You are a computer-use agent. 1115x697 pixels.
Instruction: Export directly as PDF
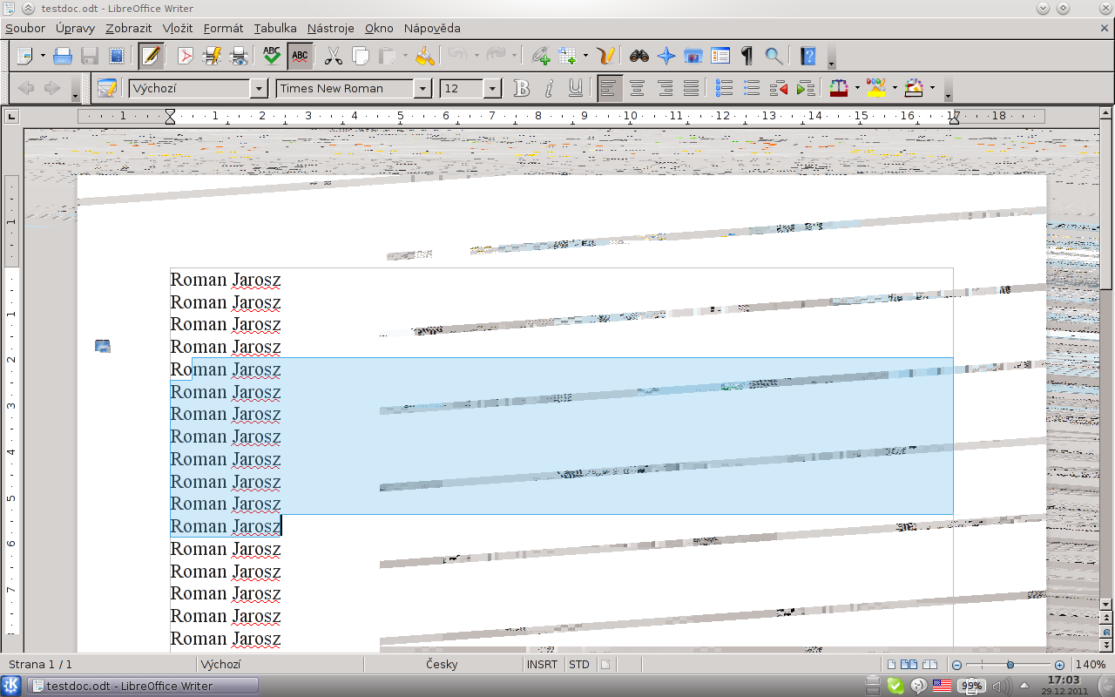[185, 57]
